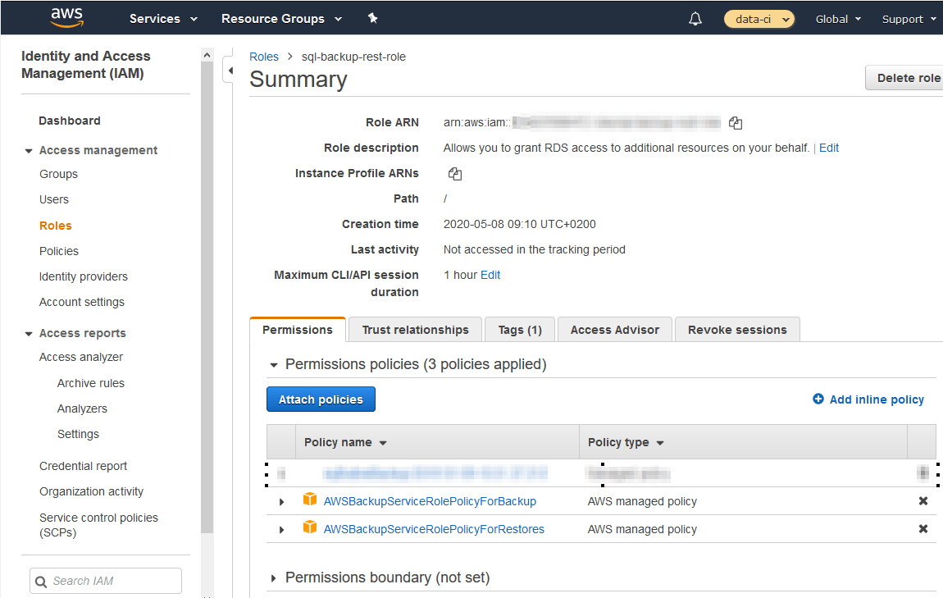Switch to the Trust relationships tab
This screenshot has height=598, width=943.
[x=414, y=329]
